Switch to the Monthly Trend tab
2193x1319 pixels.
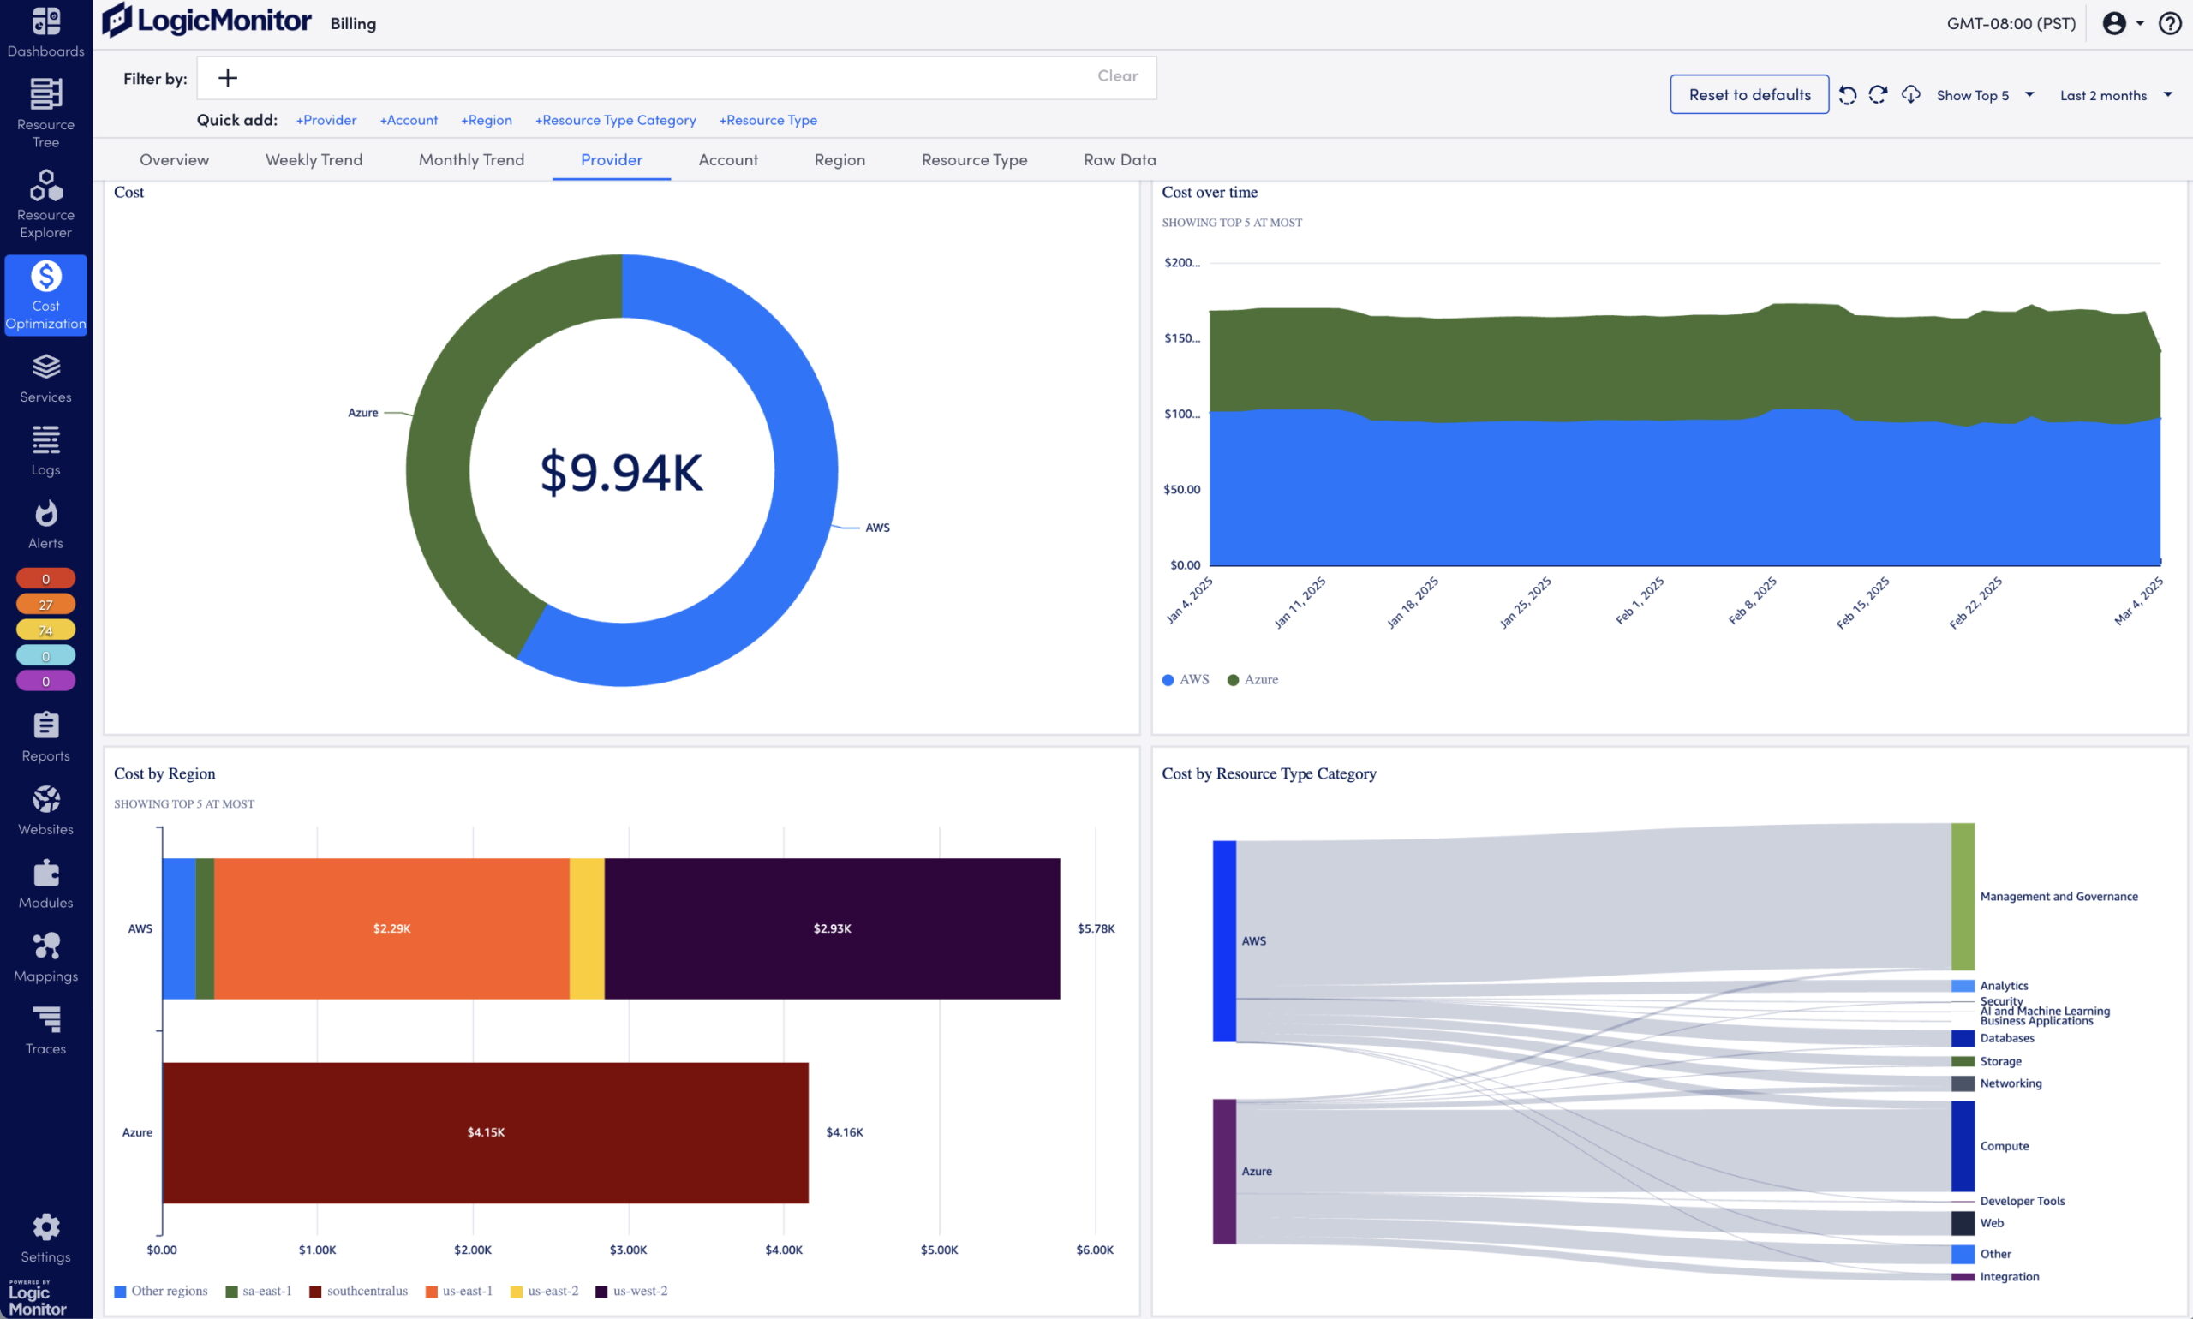pyautogui.click(x=471, y=160)
